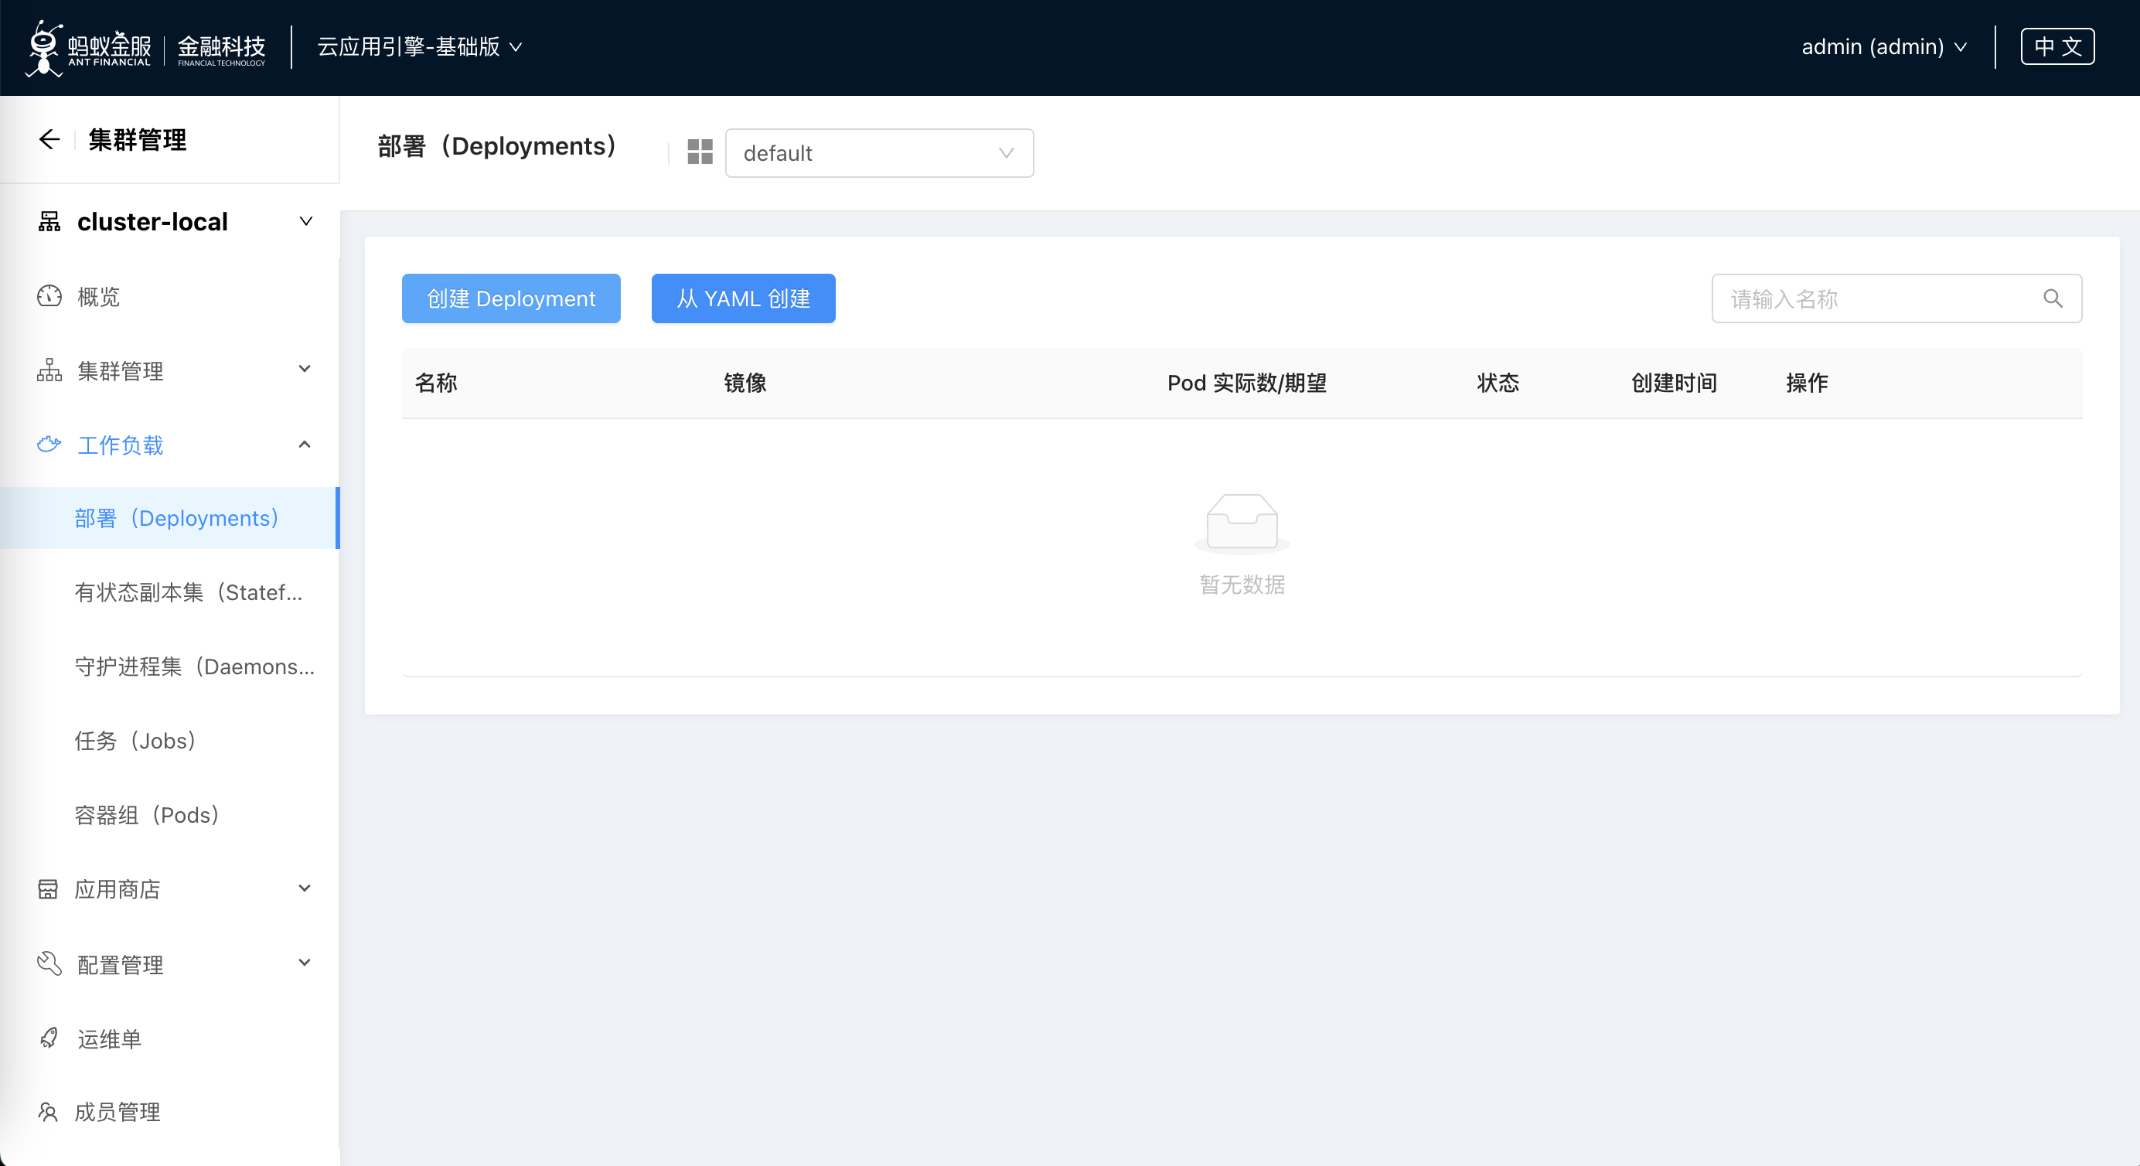Click the namespace grid icon

pyautogui.click(x=700, y=152)
